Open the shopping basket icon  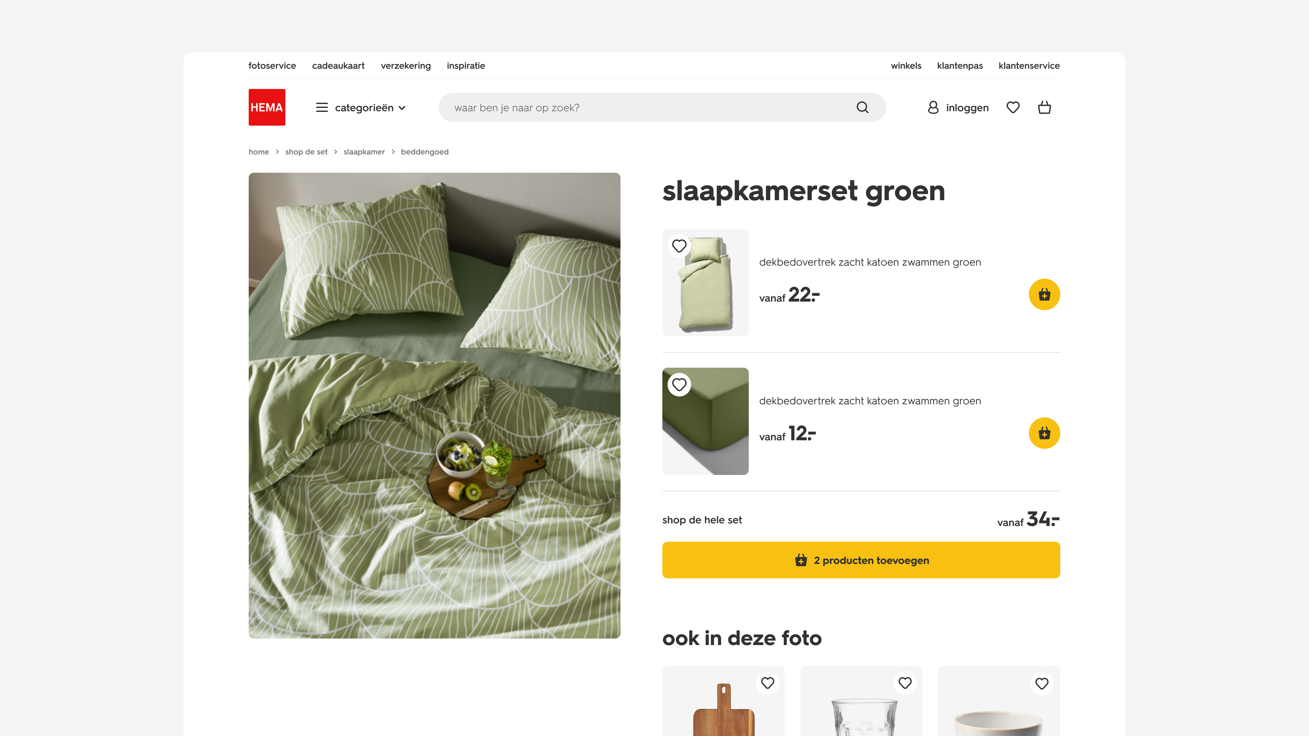pos(1044,107)
